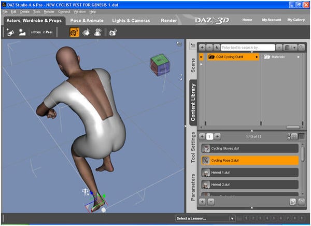Collapse the right pane with side arrow
Viewport: 311px width, 226px height.
186,126
